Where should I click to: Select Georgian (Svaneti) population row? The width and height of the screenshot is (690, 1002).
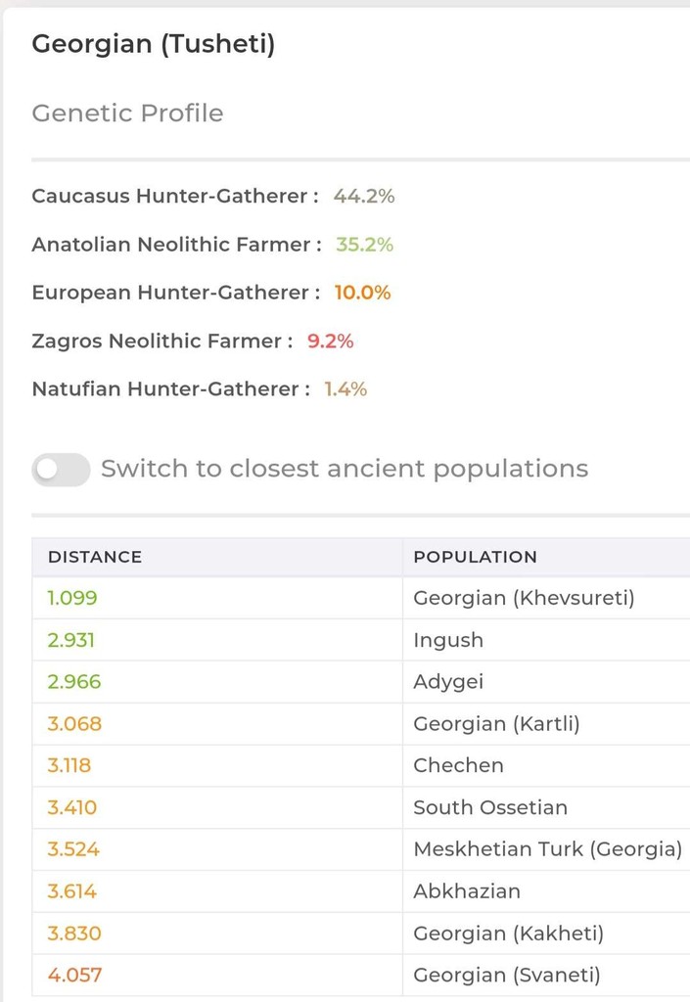(507, 976)
